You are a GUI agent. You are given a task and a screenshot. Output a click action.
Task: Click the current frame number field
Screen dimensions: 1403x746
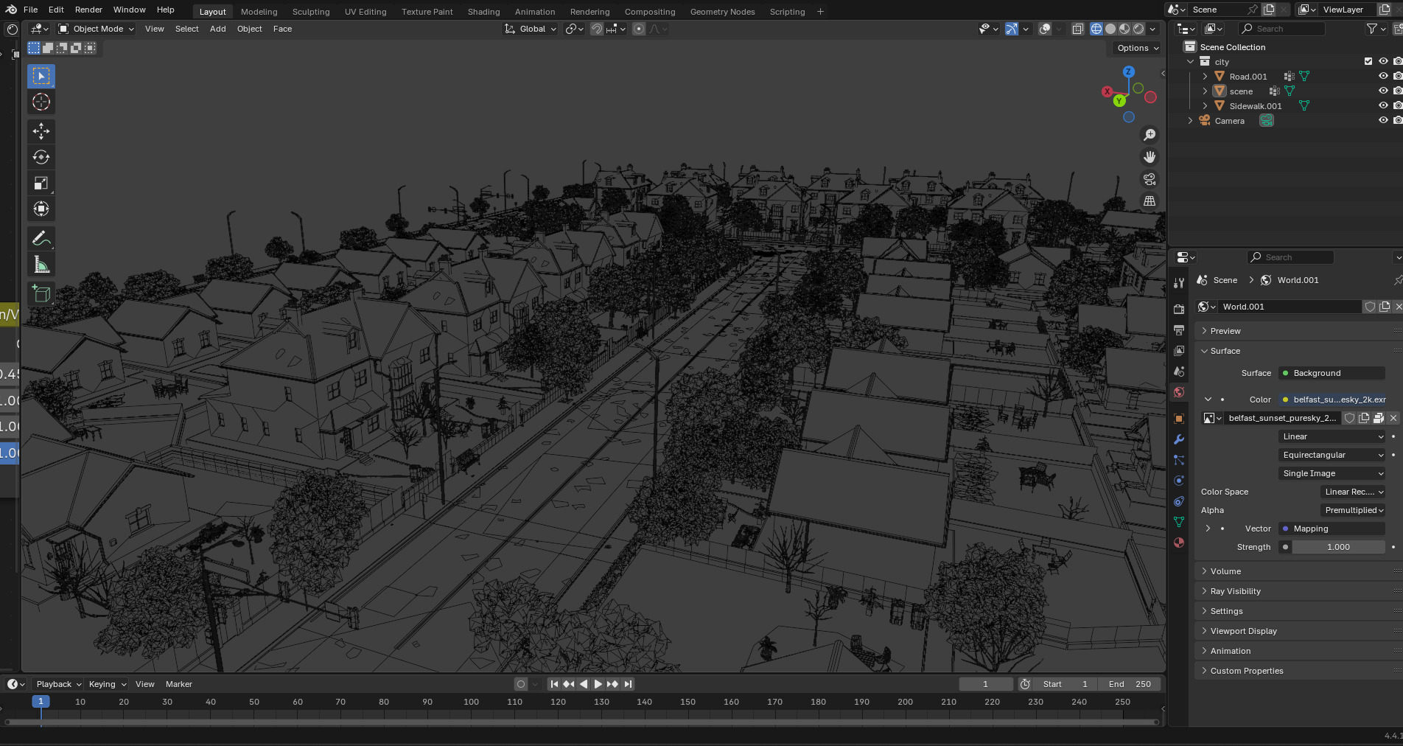986,684
